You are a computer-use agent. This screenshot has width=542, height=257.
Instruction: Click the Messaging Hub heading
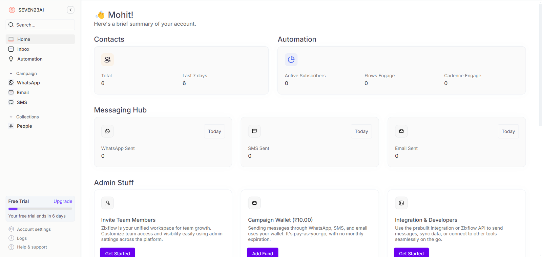(x=120, y=110)
